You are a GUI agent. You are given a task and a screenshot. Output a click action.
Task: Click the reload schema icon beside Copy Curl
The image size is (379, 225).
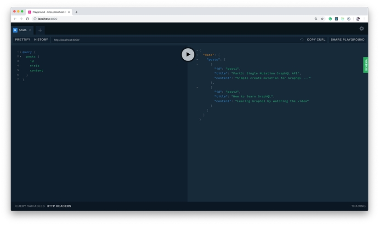[302, 40]
